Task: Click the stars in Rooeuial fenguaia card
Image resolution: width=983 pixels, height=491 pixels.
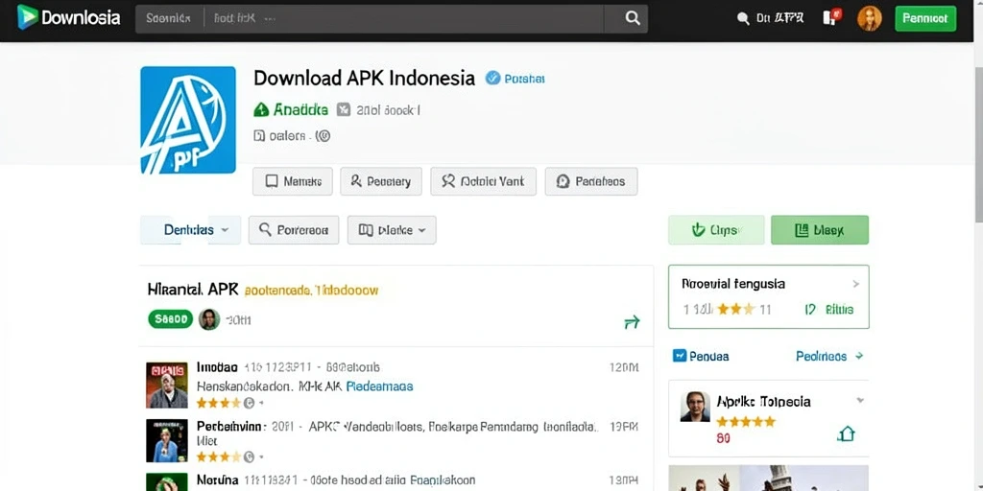Action: [x=735, y=309]
